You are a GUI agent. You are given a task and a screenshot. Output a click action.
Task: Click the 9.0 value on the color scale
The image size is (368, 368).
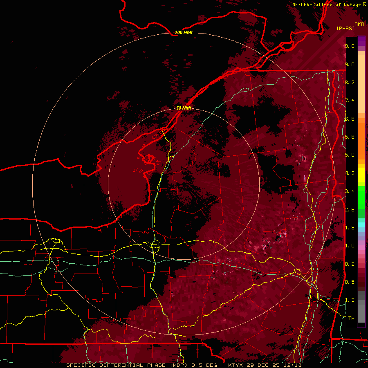[350, 64]
